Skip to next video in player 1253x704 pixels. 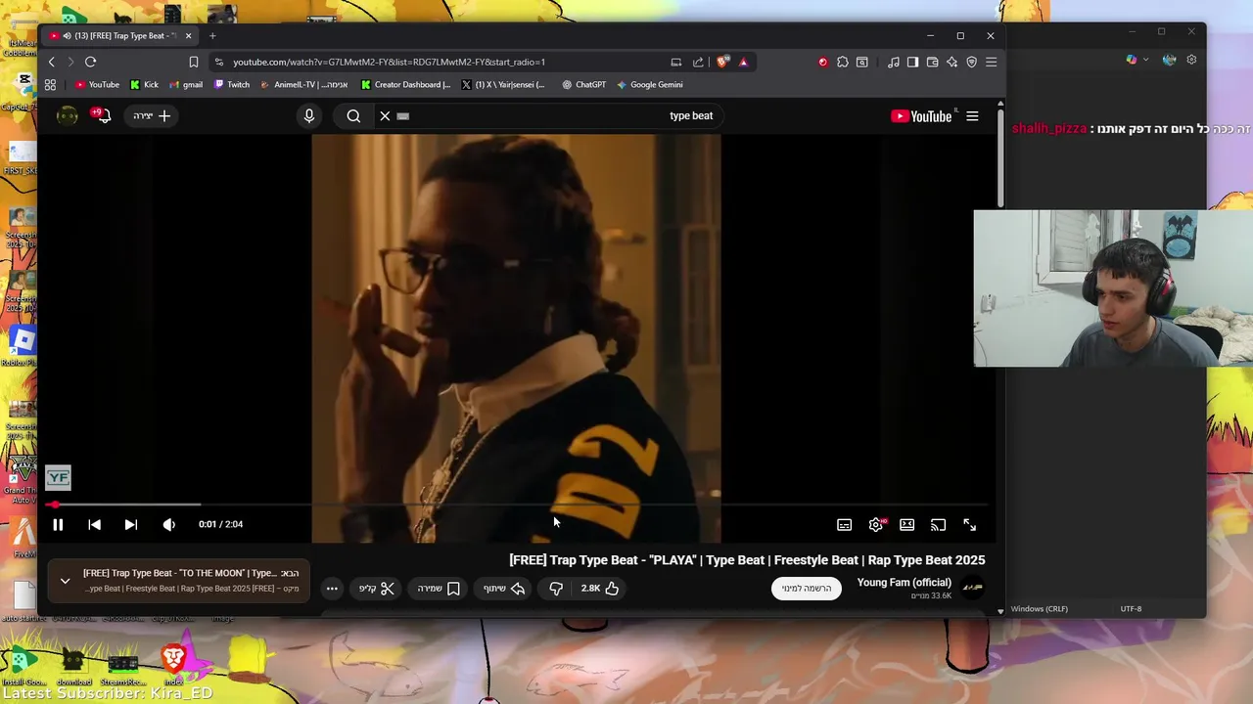(x=130, y=525)
